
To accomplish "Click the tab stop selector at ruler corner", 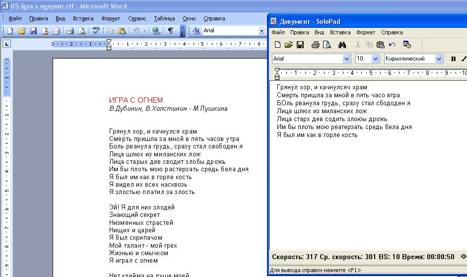I will tap(7, 44).
